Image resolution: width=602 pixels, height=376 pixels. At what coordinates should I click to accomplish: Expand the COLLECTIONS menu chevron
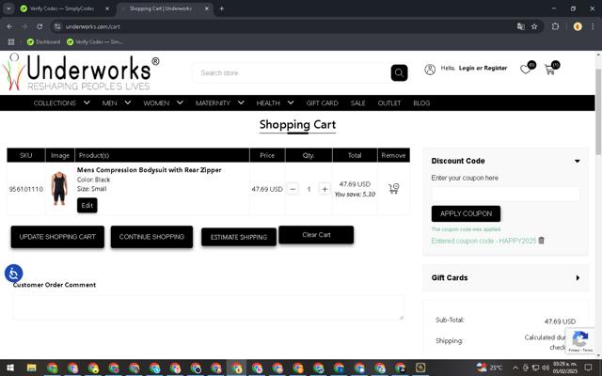(x=87, y=102)
